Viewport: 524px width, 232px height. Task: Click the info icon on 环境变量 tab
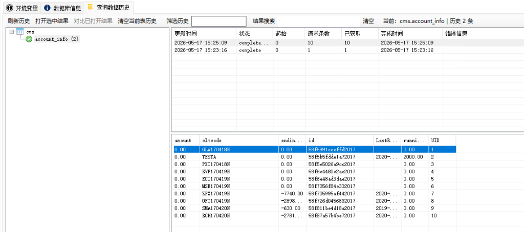point(10,8)
